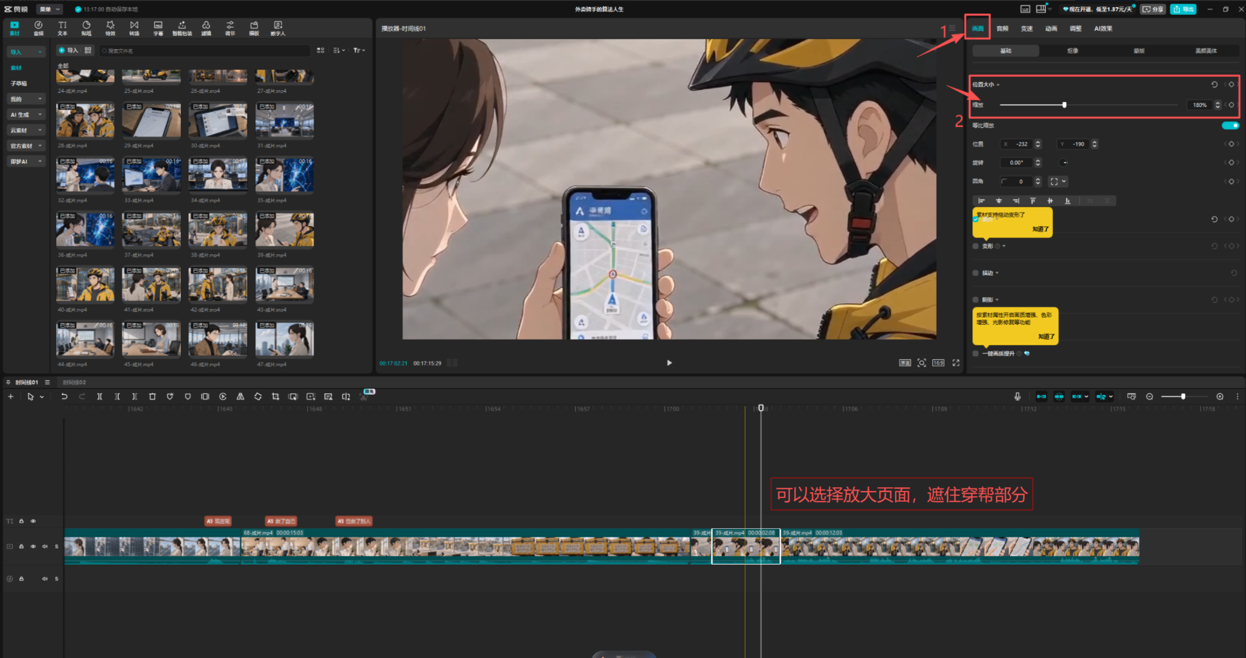This screenshot has width=1246, height=658.
Task: Click the split clip tool in timeline toolbar
Action: point(99,396)
